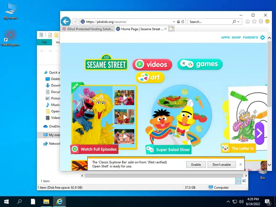Click the address bar padlock security icon

(x=178, y=22)
